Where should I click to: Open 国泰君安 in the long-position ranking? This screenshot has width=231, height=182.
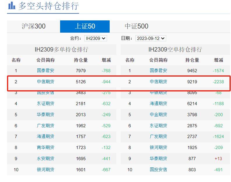[x=45, y=71]
